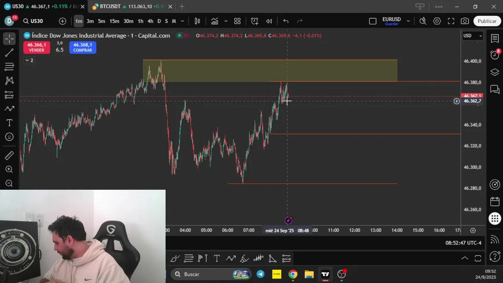Undo the last chart action
This screenshot has width=503, height=283.
point(286,21)
